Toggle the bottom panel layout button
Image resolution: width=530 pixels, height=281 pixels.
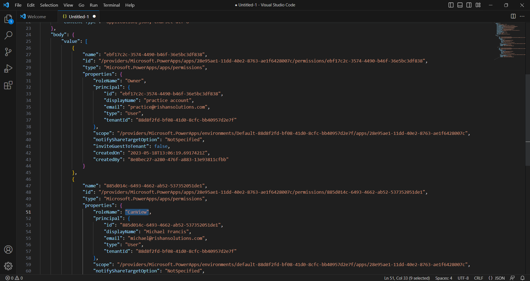(460, 5)
